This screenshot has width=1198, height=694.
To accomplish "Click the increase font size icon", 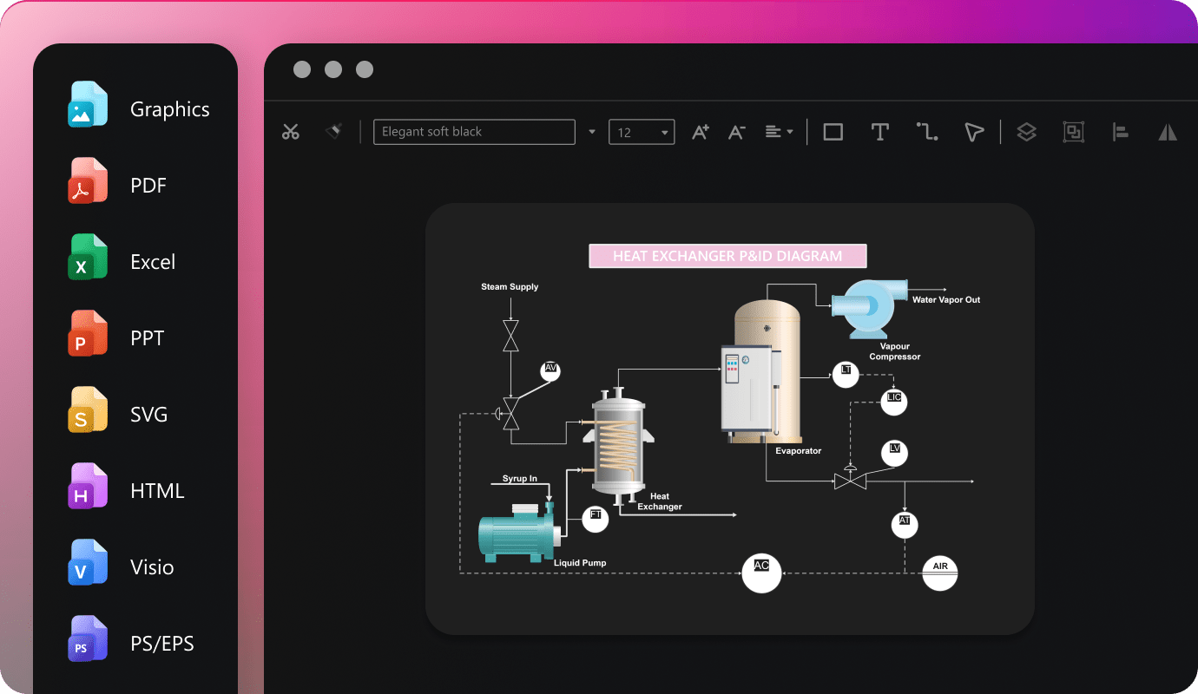I will pyautogui.click(x=700, y=132).
